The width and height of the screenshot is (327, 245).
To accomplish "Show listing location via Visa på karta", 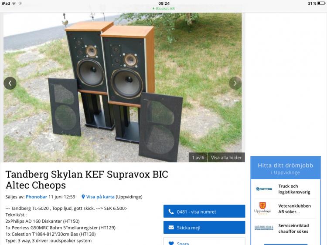I will pyautogui.click(x=100, y=197).
